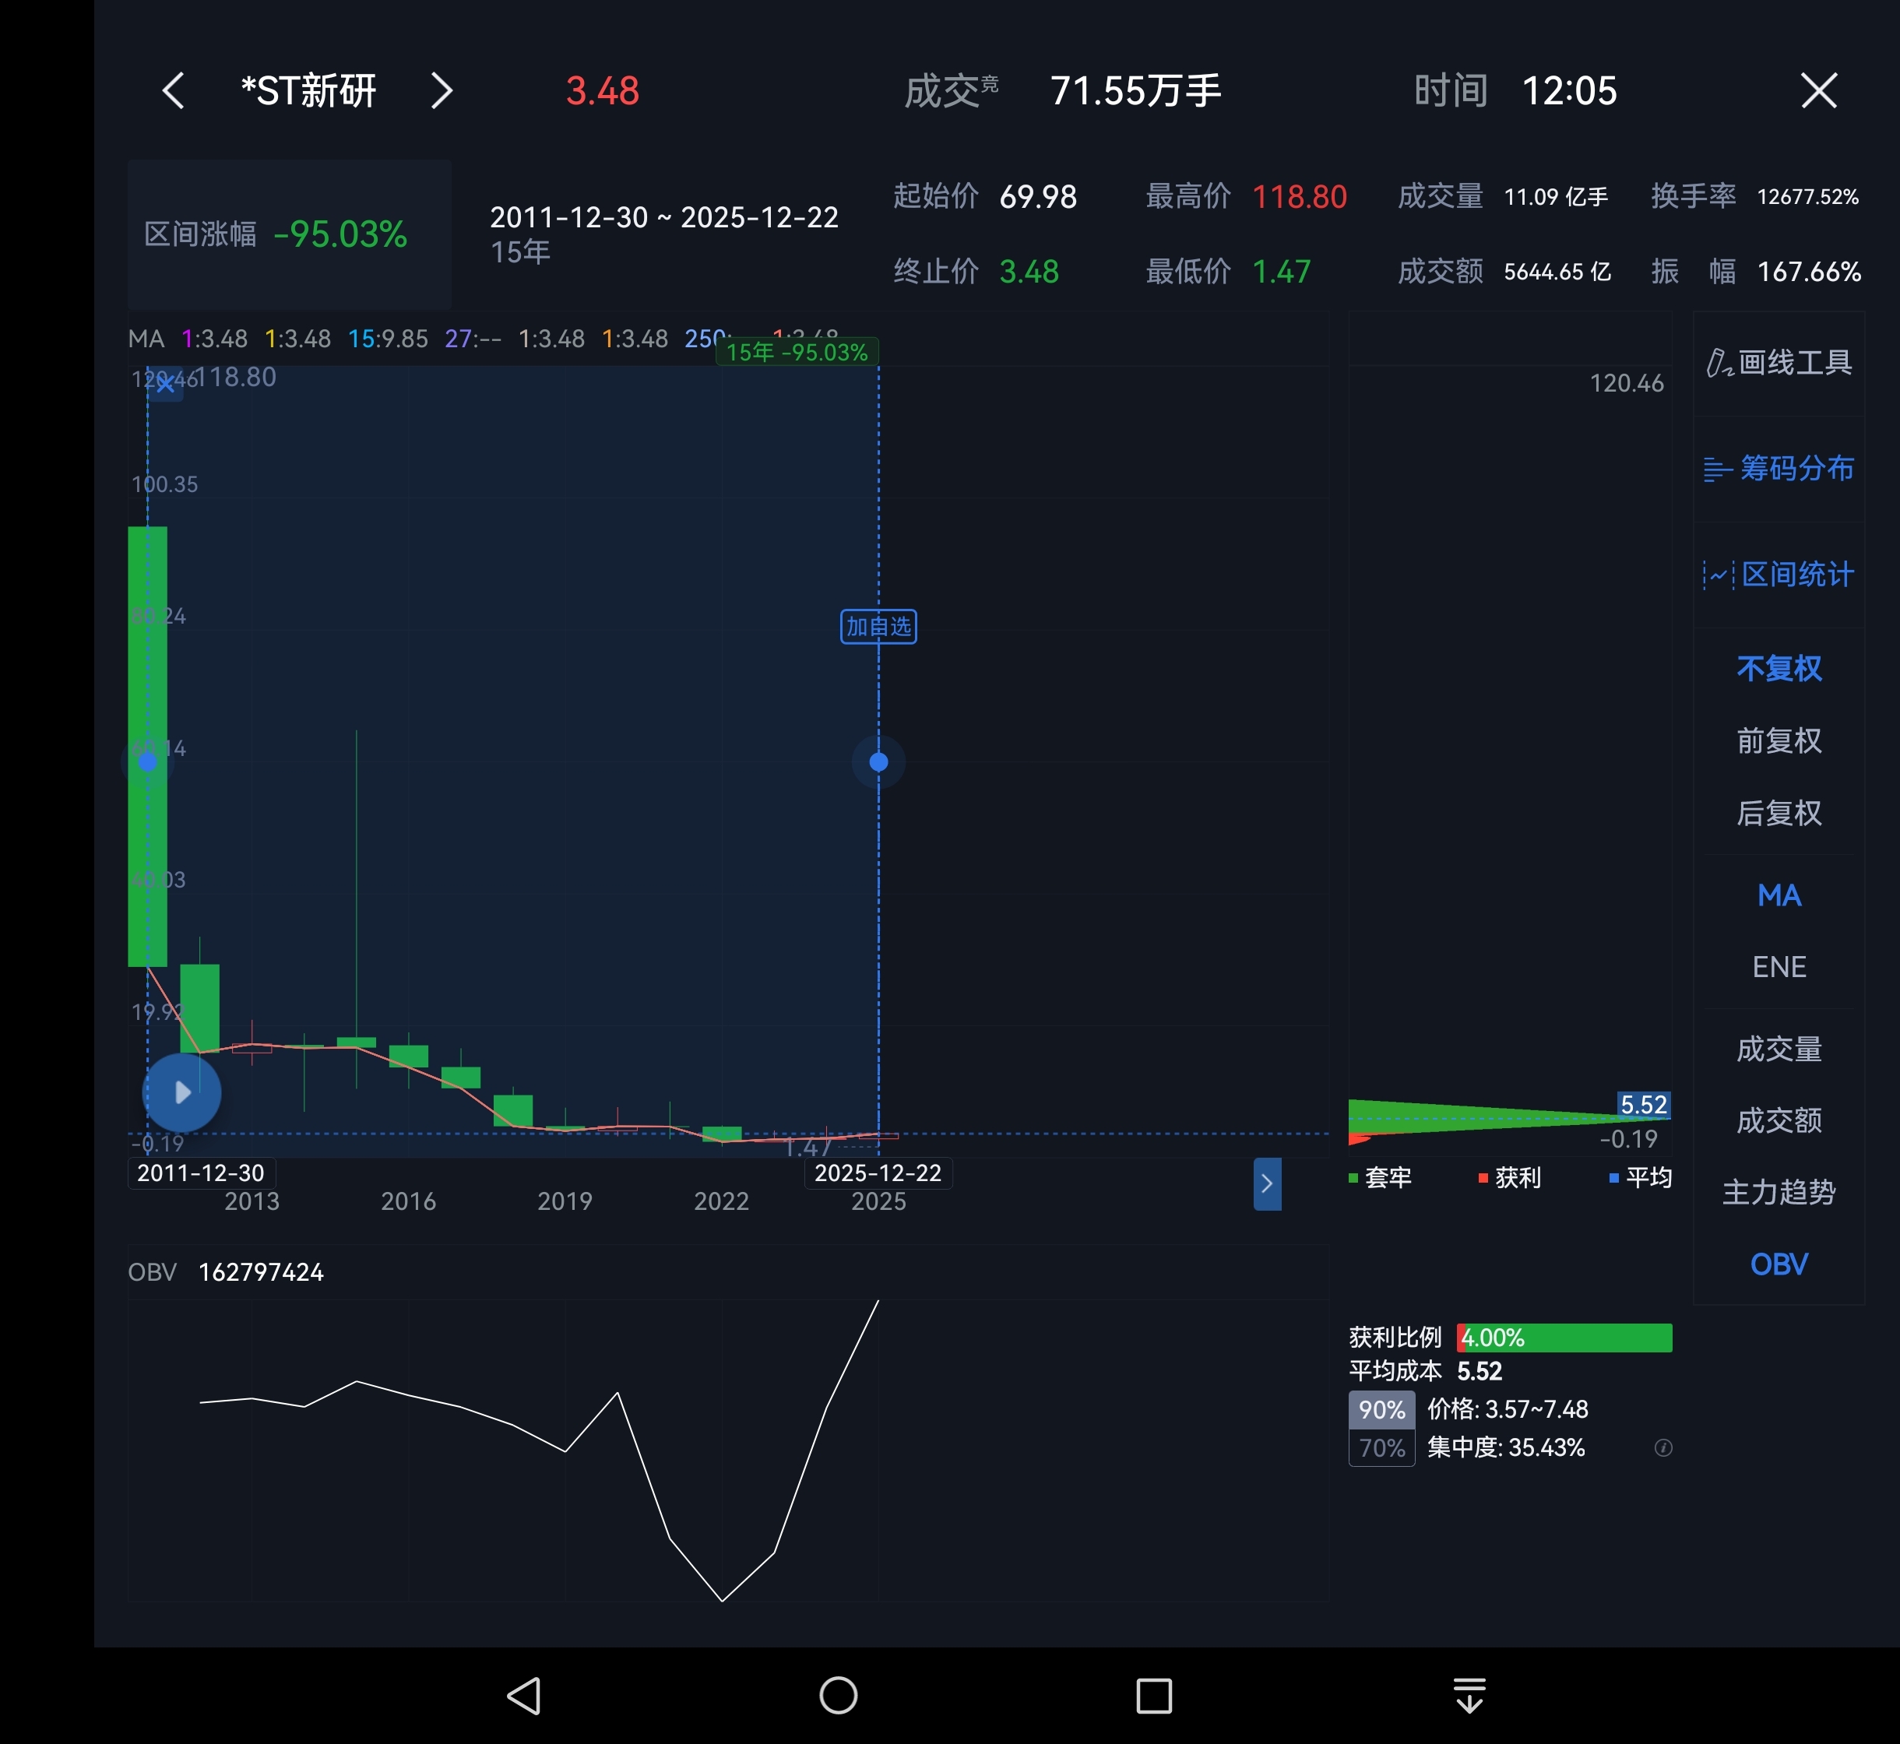Select 不复权 price adjustment option
Screen dimensions: 1900x1744
pyautogui.click(x=1779, y=668)
